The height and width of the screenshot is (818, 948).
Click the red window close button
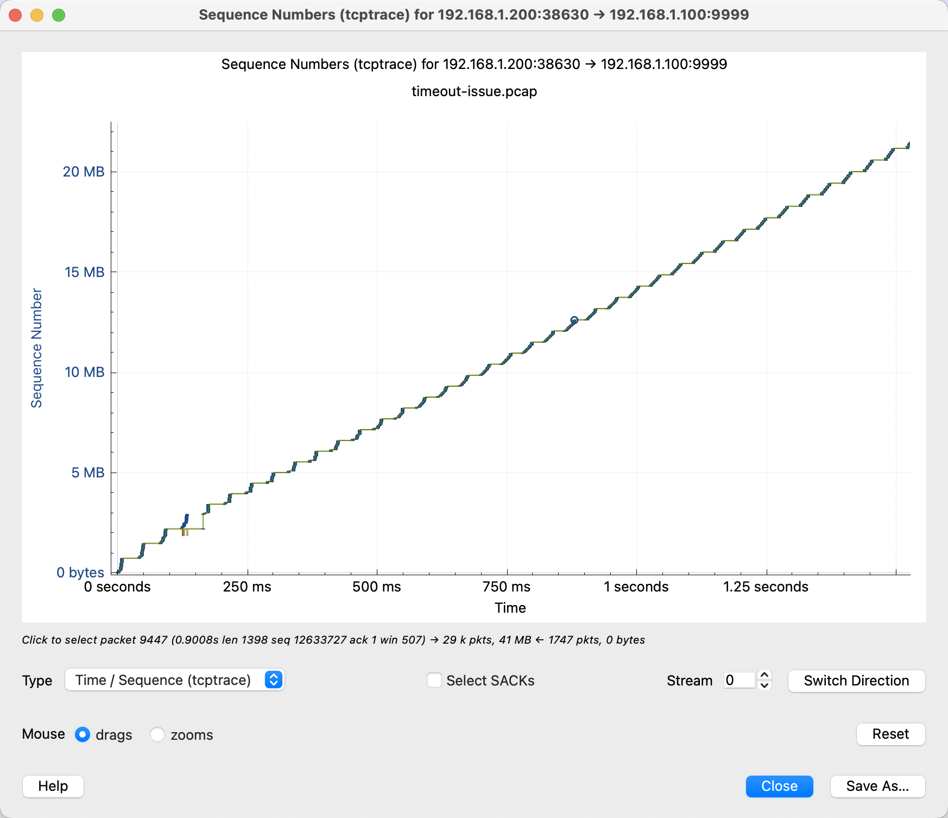[x=15, y=15]
